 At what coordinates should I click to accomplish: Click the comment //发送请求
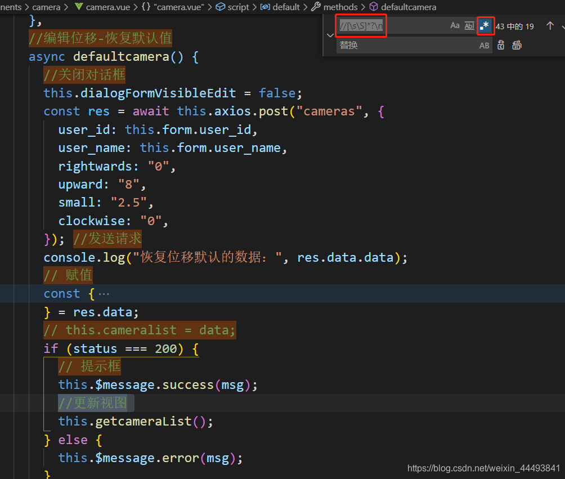coord(107,239)
